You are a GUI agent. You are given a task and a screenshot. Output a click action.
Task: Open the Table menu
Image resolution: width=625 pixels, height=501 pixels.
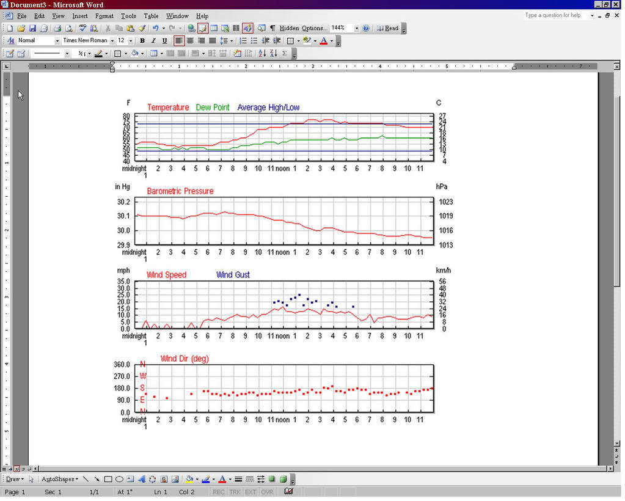pyautogui.click(x=151, y=16)
